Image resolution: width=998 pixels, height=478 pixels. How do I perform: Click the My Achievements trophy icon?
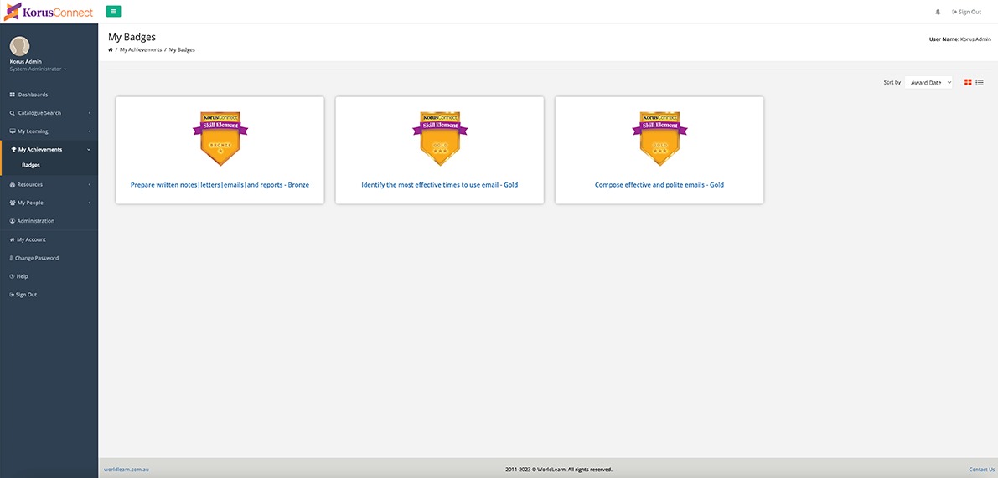point(13,150)
